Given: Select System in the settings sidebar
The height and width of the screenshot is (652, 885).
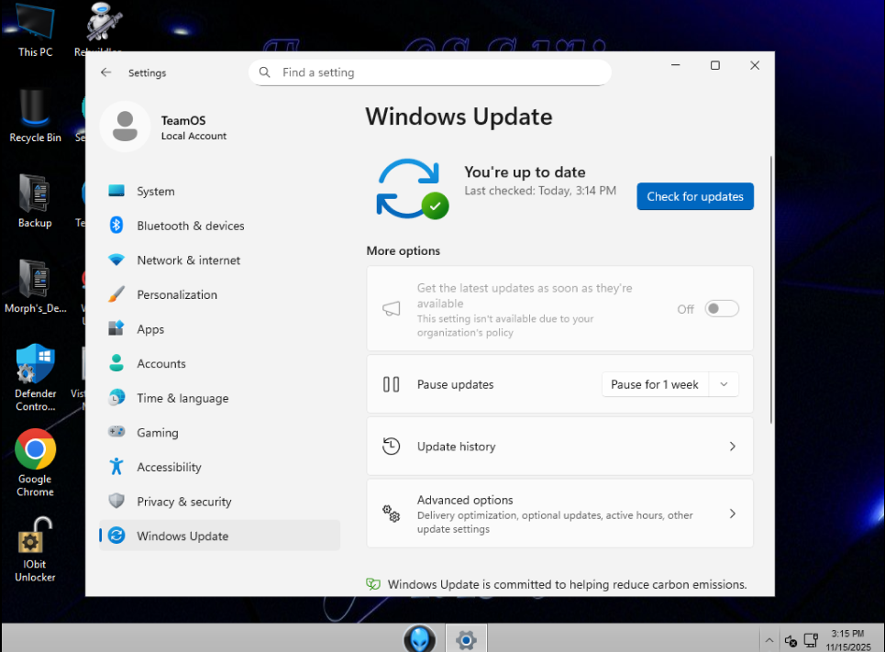Looking at the screenshot, I should pos(155,192).
